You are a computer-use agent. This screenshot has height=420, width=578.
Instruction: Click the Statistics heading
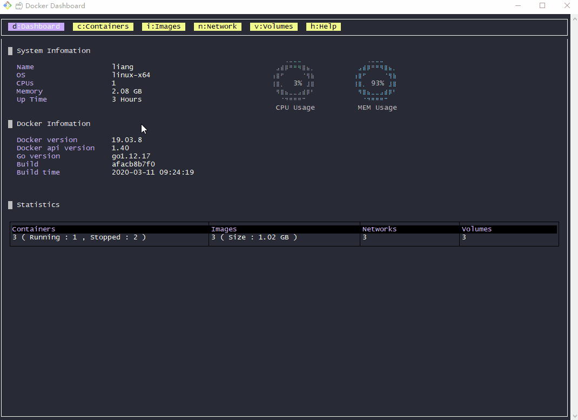click(x=38, y=205)
